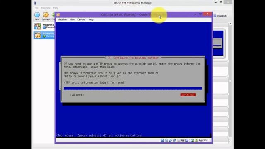Viewport: 265px width, 149px height.
Task: Click the Right Ctrl host key label
Action: pyautogui.click(x=203, y=140)
